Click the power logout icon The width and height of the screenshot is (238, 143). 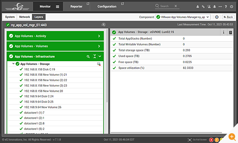[x=231, y=7]
